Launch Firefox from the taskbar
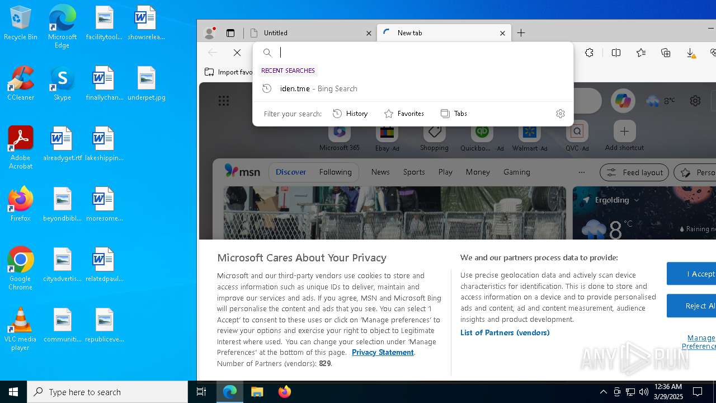 click(285, 392)
